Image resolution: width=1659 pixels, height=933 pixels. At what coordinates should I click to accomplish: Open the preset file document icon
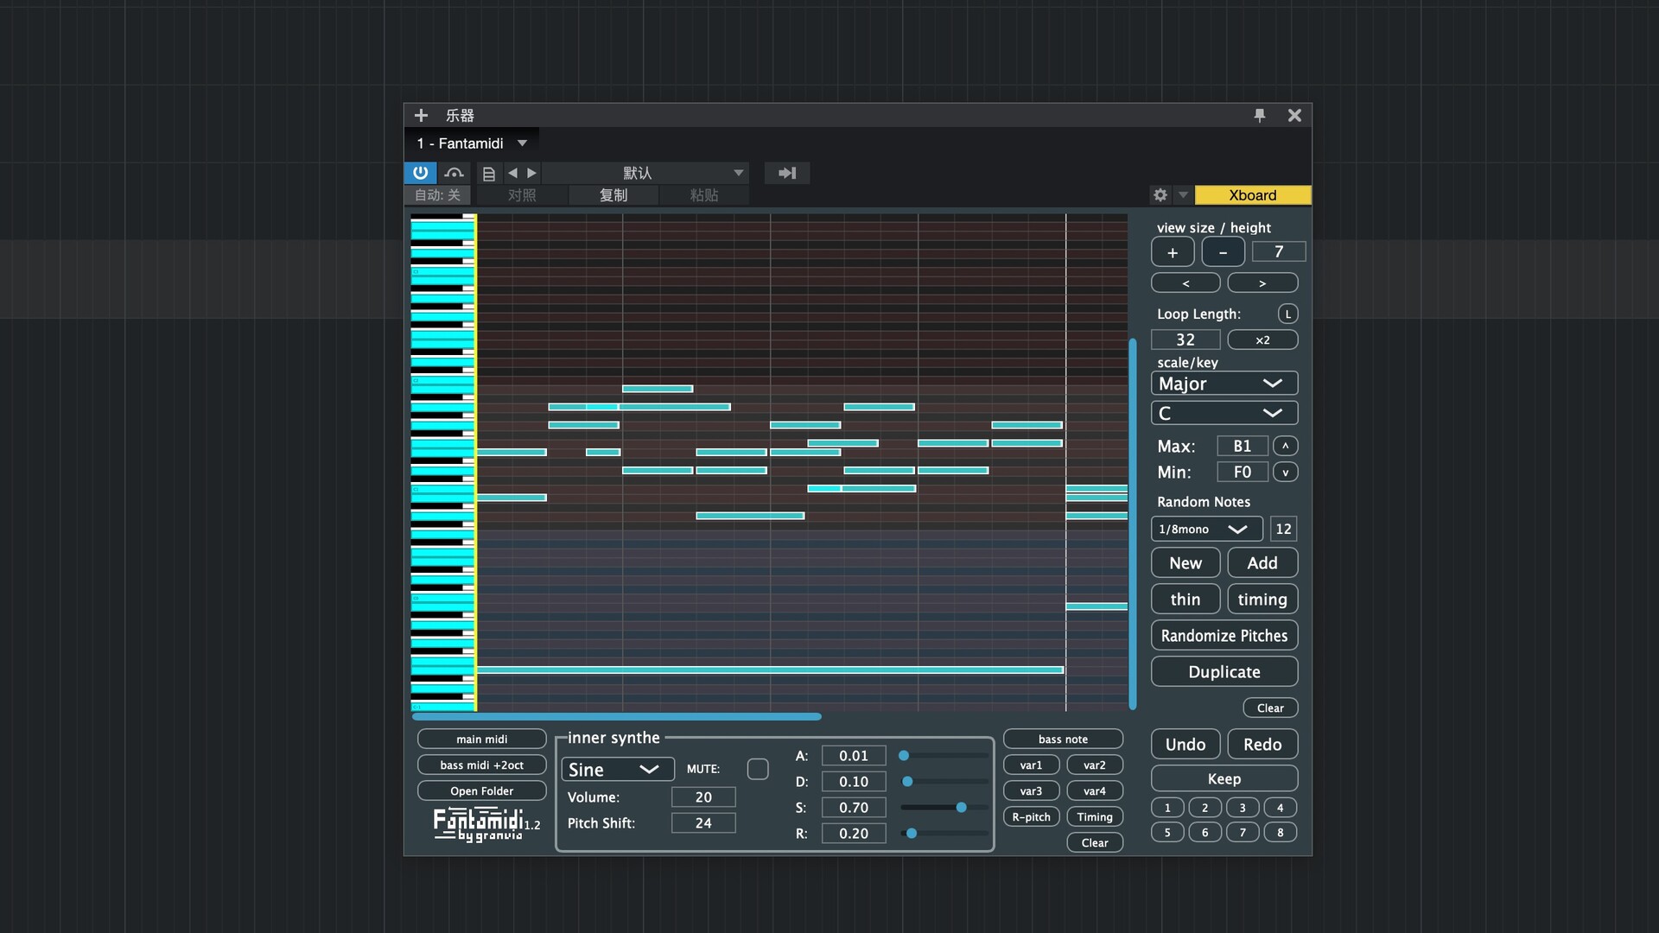pyautogui.click(x=488, y=174)
